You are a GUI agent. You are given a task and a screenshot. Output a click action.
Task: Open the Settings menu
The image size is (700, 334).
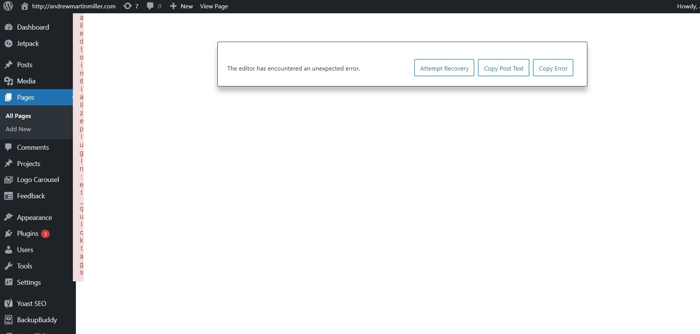28,282
